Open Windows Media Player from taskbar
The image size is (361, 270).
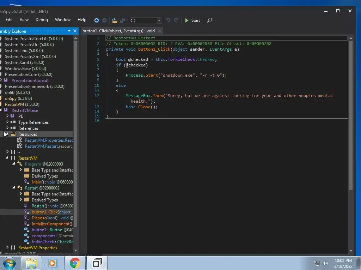pyautogui.click(x=53, y=263)
